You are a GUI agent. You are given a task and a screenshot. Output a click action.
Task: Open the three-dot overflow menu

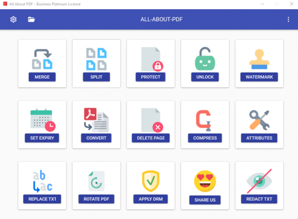(x=288, y=19)
